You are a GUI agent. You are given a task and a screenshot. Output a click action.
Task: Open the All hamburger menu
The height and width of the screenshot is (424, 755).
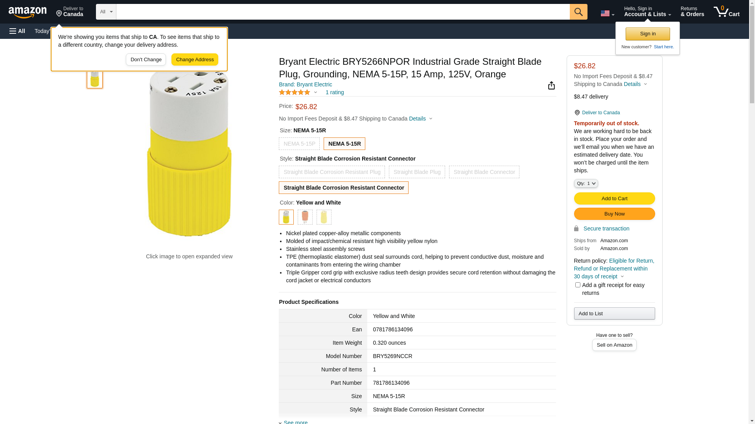(17, 31)
